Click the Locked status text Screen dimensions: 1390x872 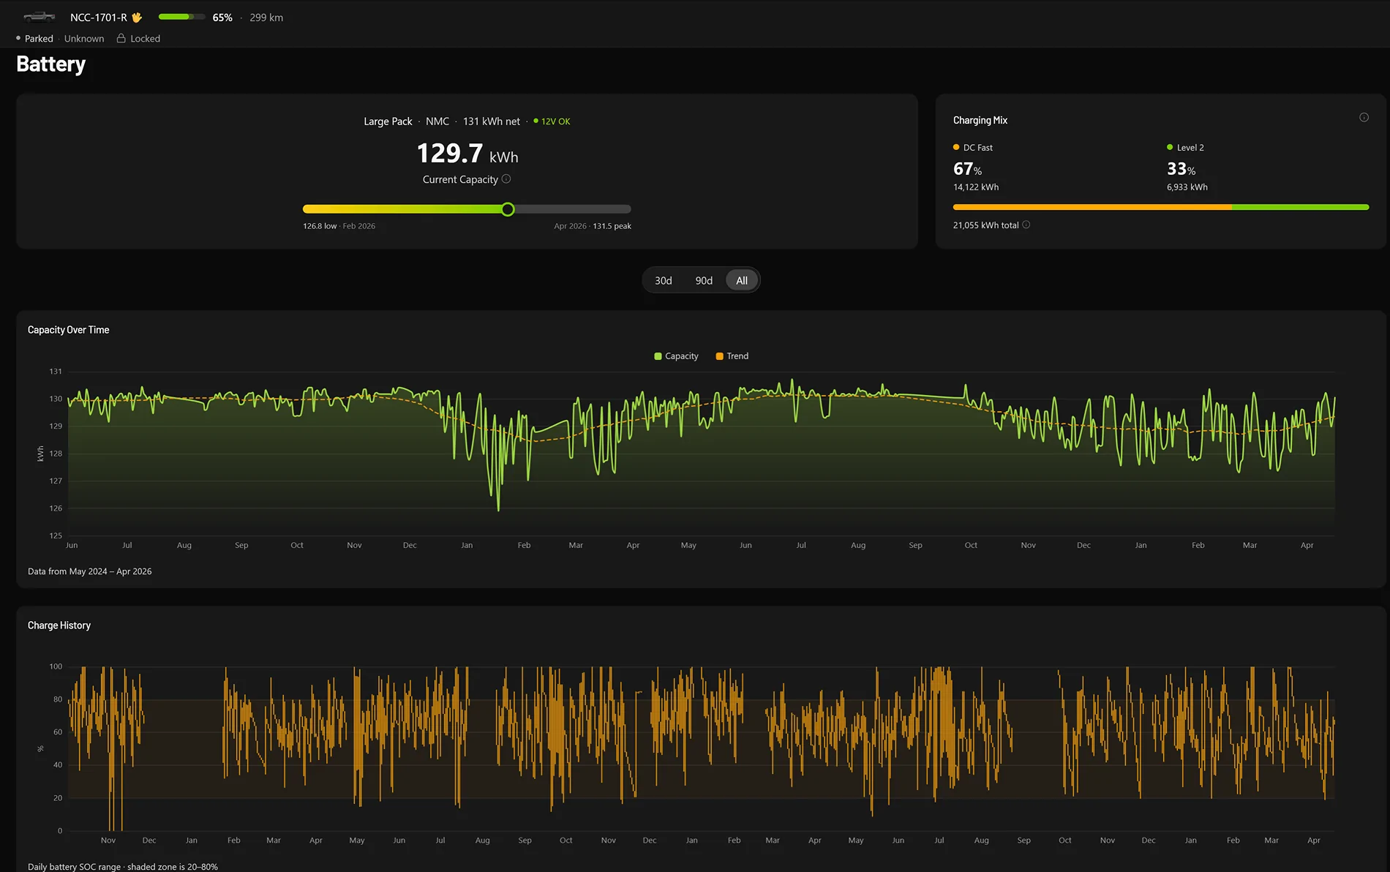pyautogui.click(x=145, y=38)
